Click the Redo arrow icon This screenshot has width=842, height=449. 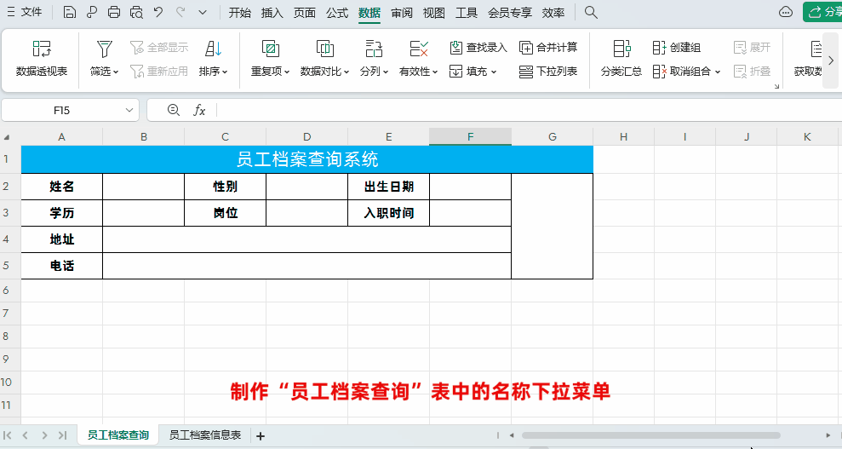(180, 12)
